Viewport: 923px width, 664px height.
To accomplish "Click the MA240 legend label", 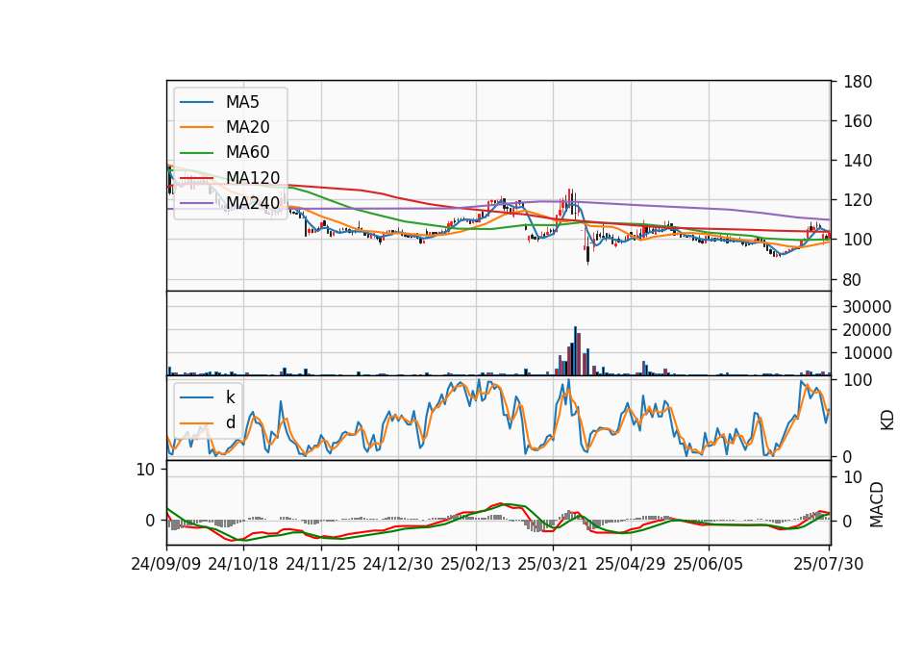I will tap(253, 203).
